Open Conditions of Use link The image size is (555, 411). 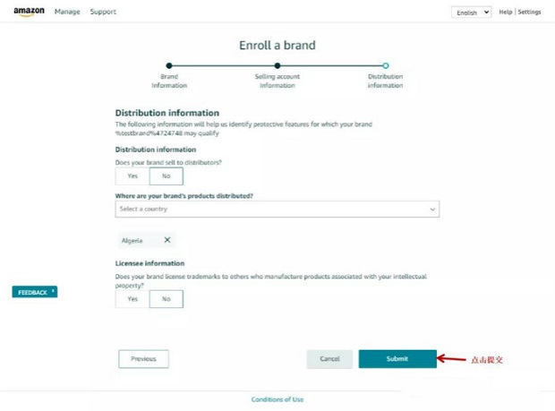[277, 399]
